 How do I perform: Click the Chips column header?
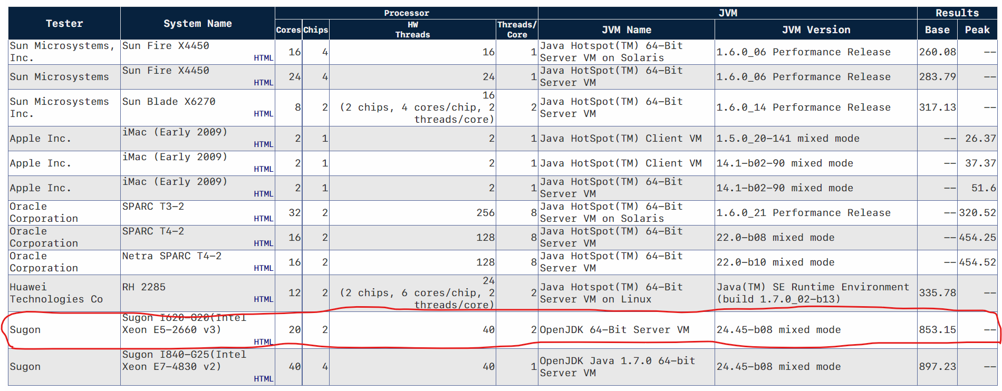click(x=315, y=30)
